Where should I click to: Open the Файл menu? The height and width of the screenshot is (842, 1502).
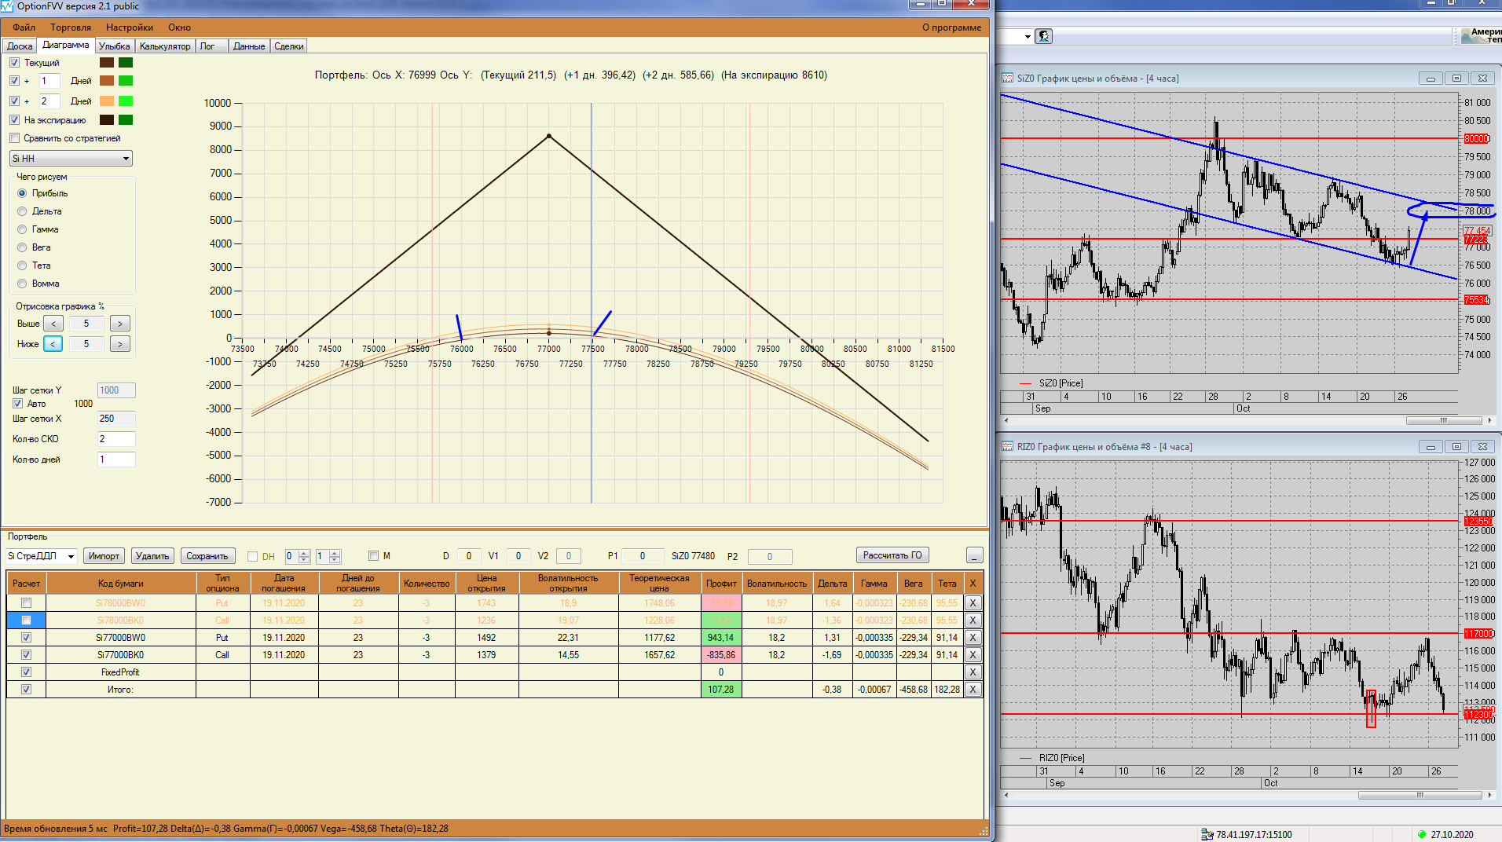[x=24, y=27]
